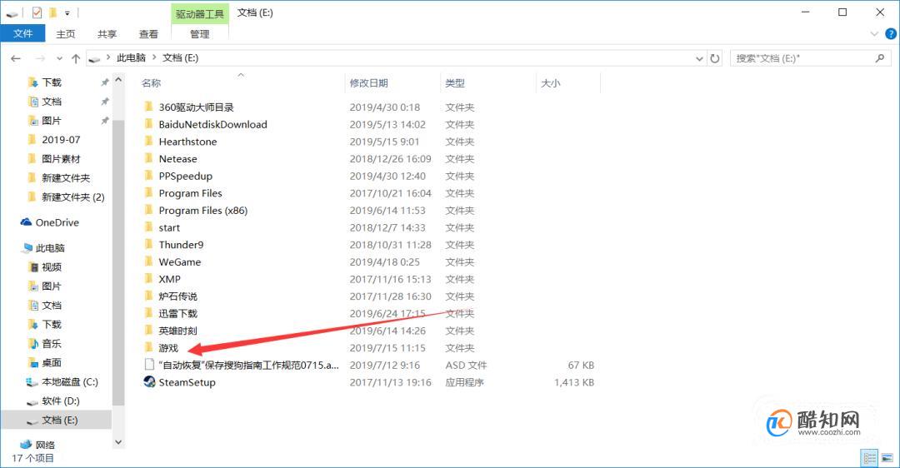Image resolution: width=900 pixels, height=468 pixels.
Task: Expand the address bar history dropdown
Action: click(x=699, y=58)
